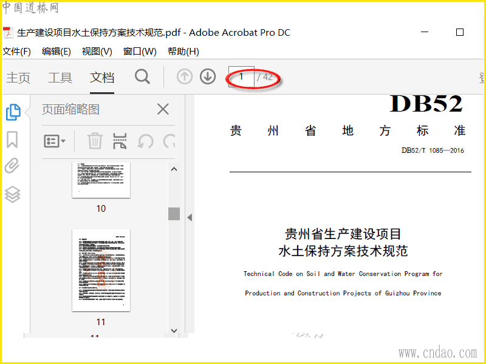
Task: Rotate page counterclockwise
Action: point(145,142)
